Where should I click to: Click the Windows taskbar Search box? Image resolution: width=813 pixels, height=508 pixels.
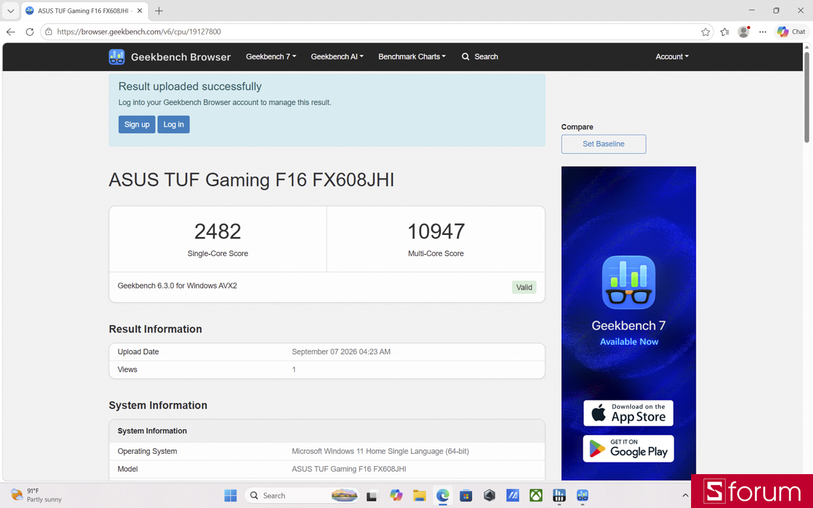[x=301, y=496]
